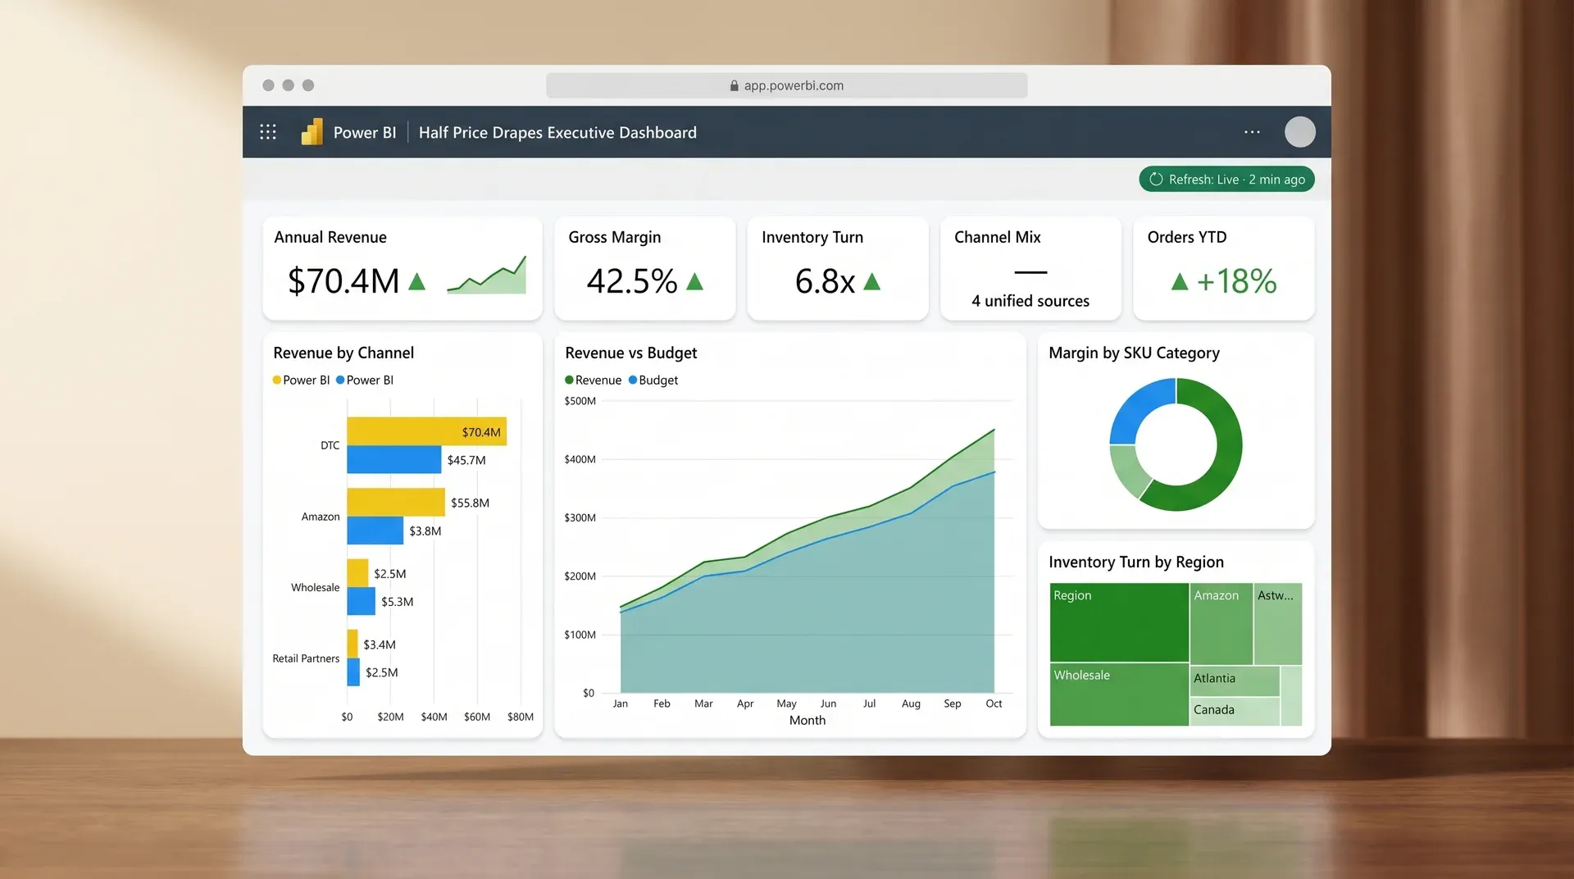This screenshot has height=879, width=1574.
Task: Click the Power BI brand label
Action: [x=365, y=133]
